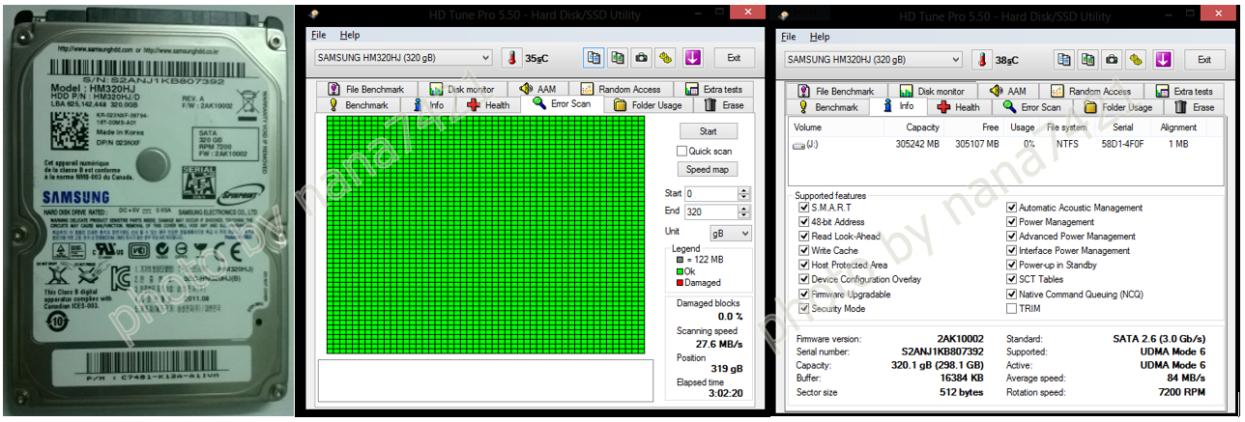Click the Start value spinner arrows
Screen dimensions: 1245x422
743,193
